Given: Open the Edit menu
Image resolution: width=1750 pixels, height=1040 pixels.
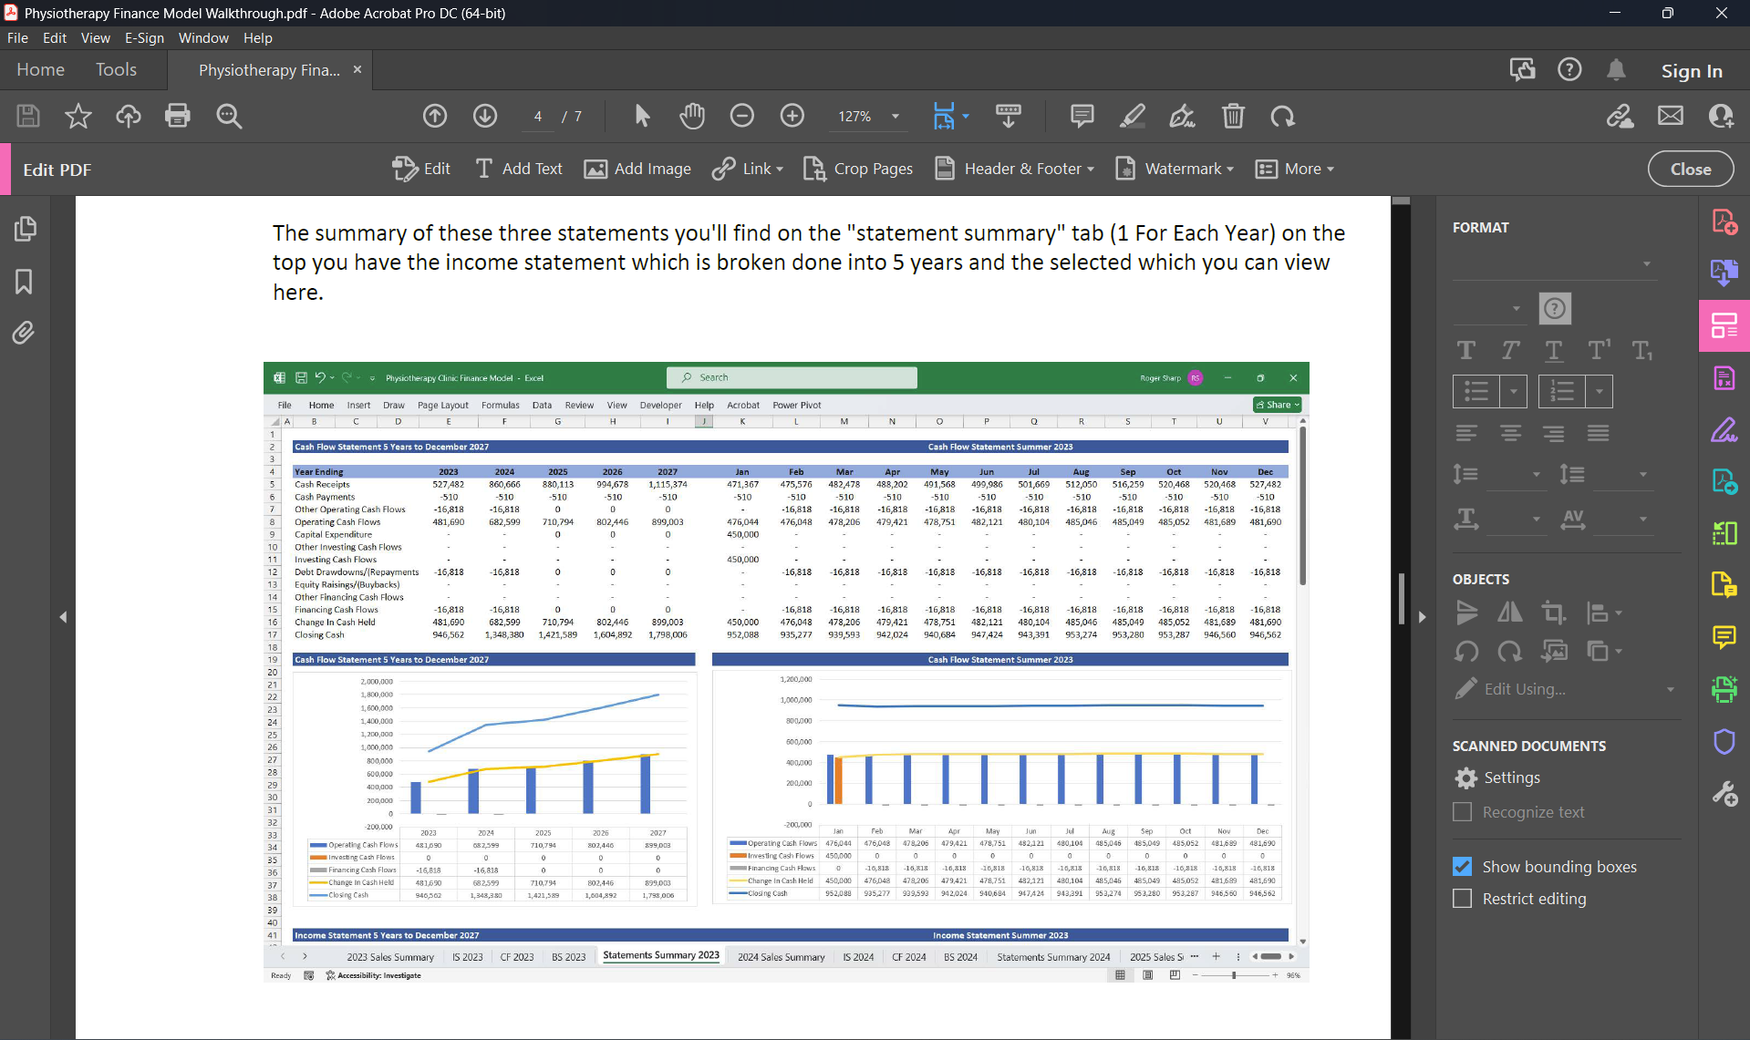Looking at the screenshot, I should click(55, 38).
